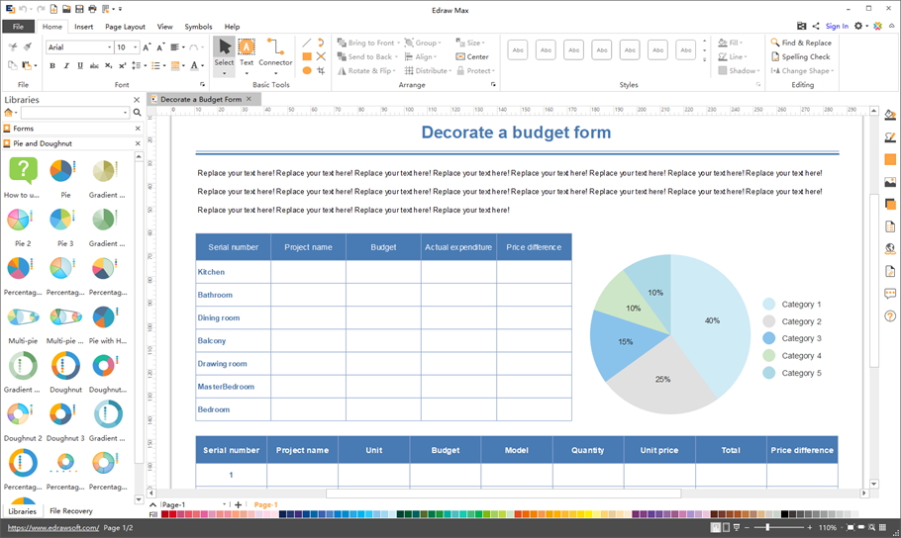Open the Page Layout ribbon tab

[125, 27]
